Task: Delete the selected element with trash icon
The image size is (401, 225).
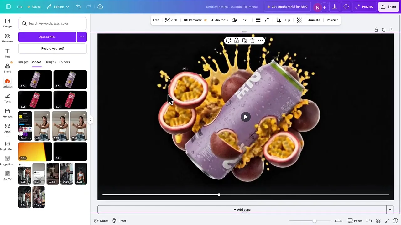Action: [x=252, y=41]
